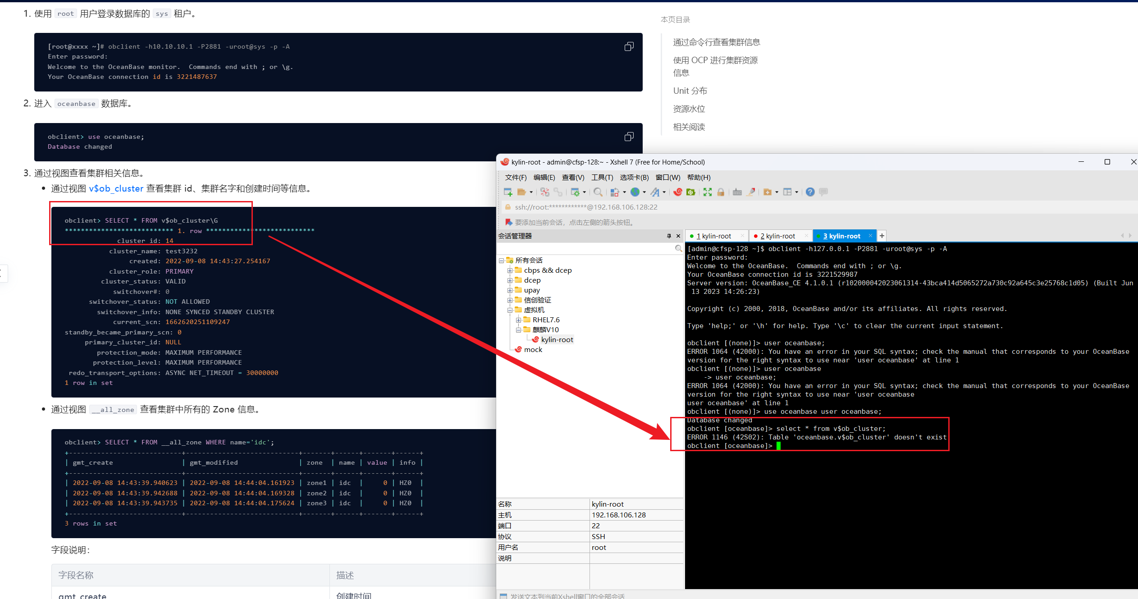Screen dimensions: 1138x599
Task: Click the Xftp green folder icon
Action: point(690,192)
